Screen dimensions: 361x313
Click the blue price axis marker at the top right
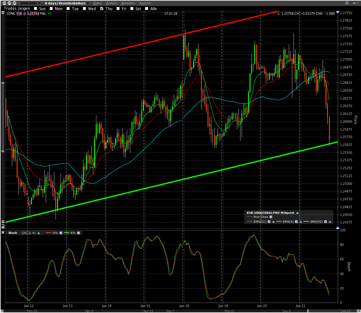pos(338,12)
